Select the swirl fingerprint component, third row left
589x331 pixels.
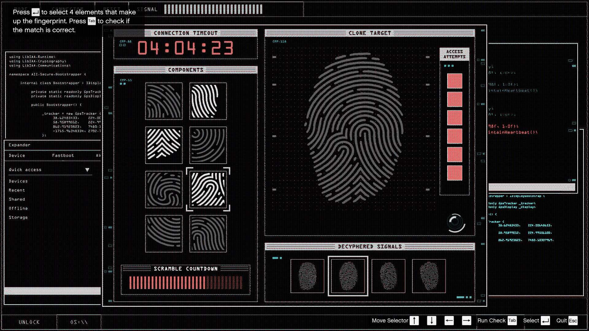164,189
